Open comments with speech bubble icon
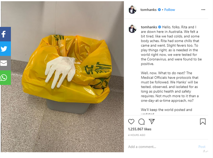Image resolution: width=213 pixels, height=158 pixels. (141, 122)
